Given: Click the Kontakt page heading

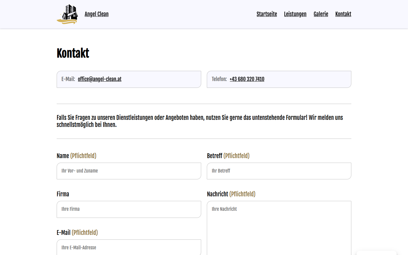Looking at the screenshot, I should [73, 53].
